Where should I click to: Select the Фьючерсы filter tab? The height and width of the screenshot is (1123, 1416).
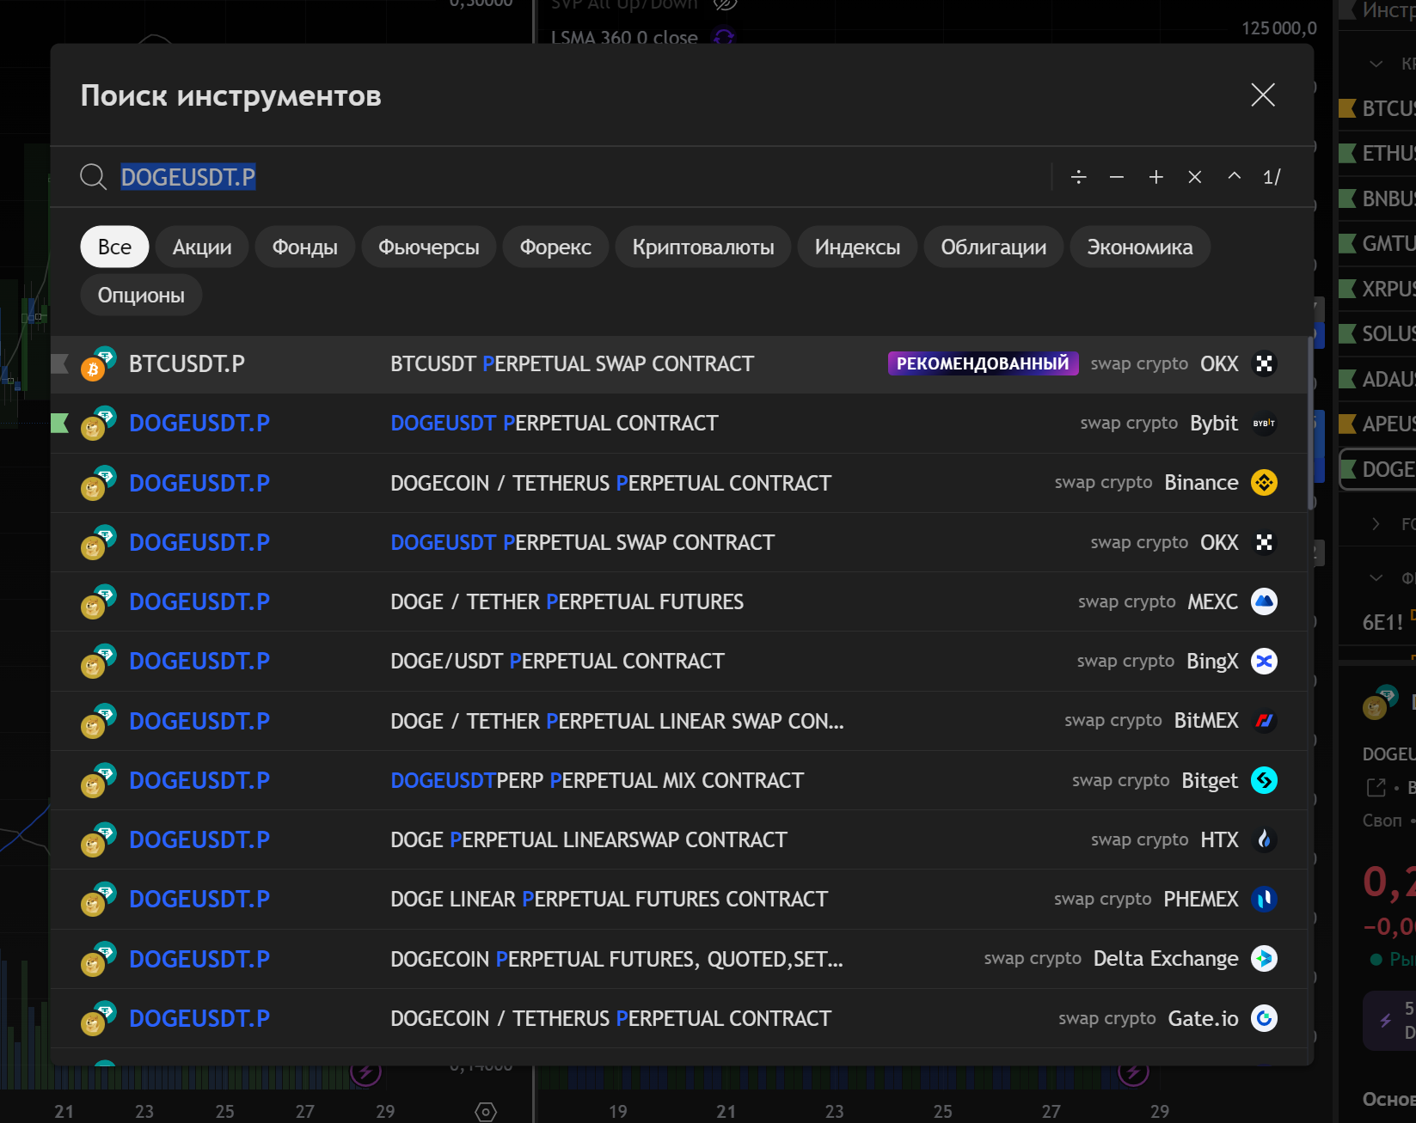click(428, 247)
